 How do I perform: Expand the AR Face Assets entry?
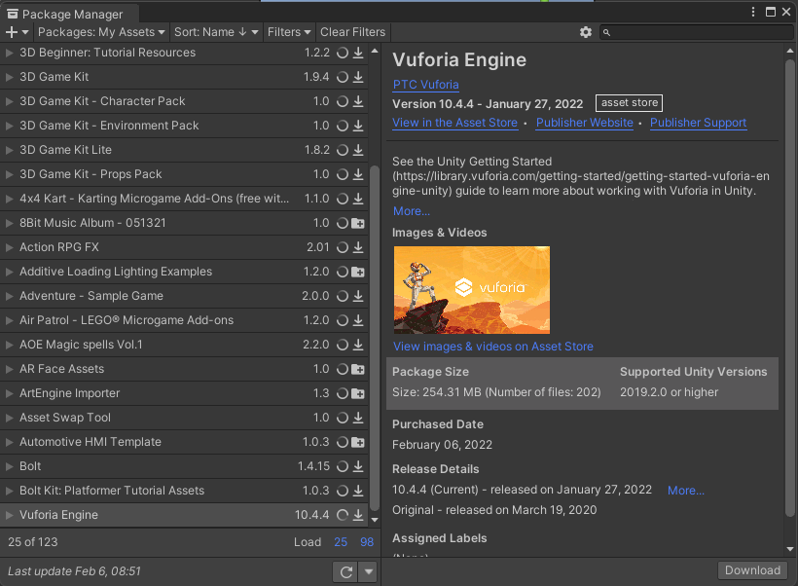[x=9, y=369]
